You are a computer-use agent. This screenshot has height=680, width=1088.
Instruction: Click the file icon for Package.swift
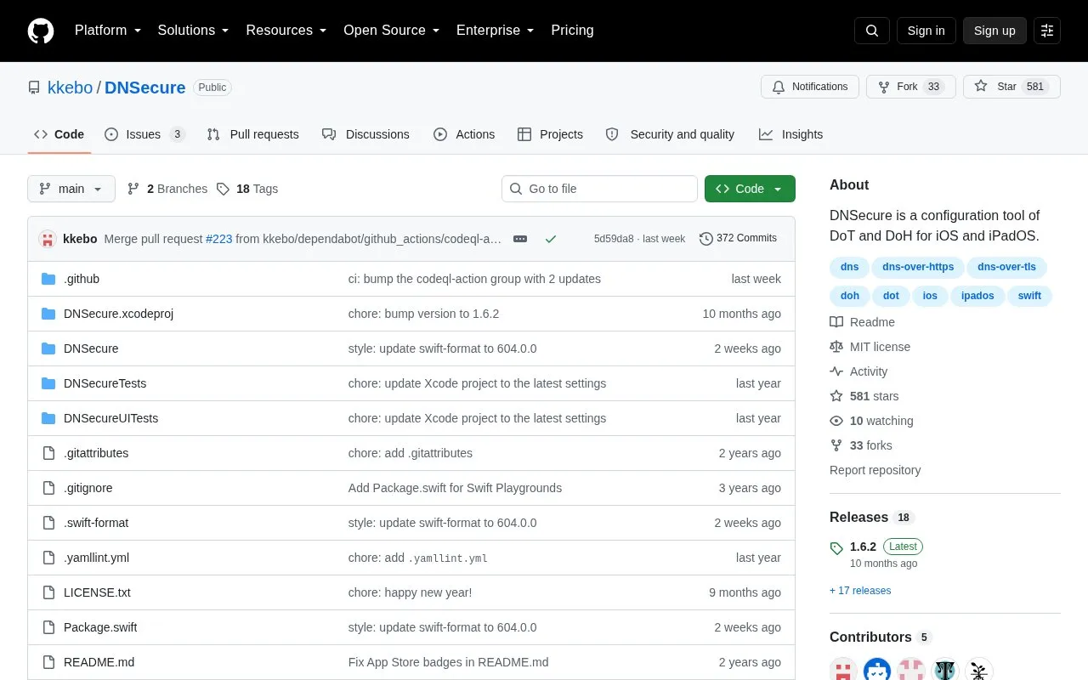pyautogui.click(x=48, y=627)
